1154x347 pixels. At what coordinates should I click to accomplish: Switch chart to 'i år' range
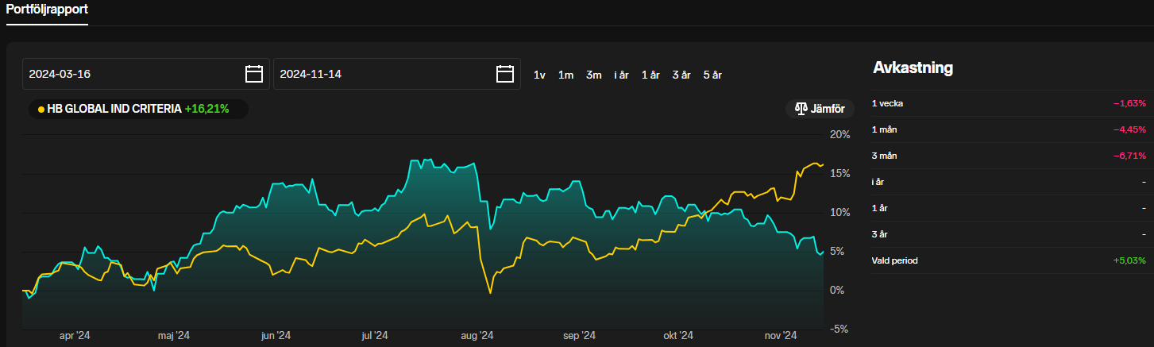point(621,75)
